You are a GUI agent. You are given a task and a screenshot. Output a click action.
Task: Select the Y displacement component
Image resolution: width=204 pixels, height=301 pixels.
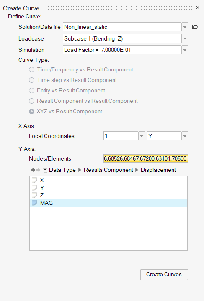tap(108, 188)
